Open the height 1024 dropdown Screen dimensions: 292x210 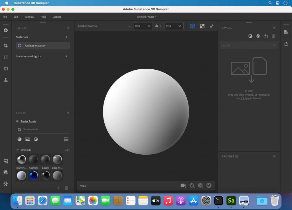pyautogui.click(x=174, y=26)
